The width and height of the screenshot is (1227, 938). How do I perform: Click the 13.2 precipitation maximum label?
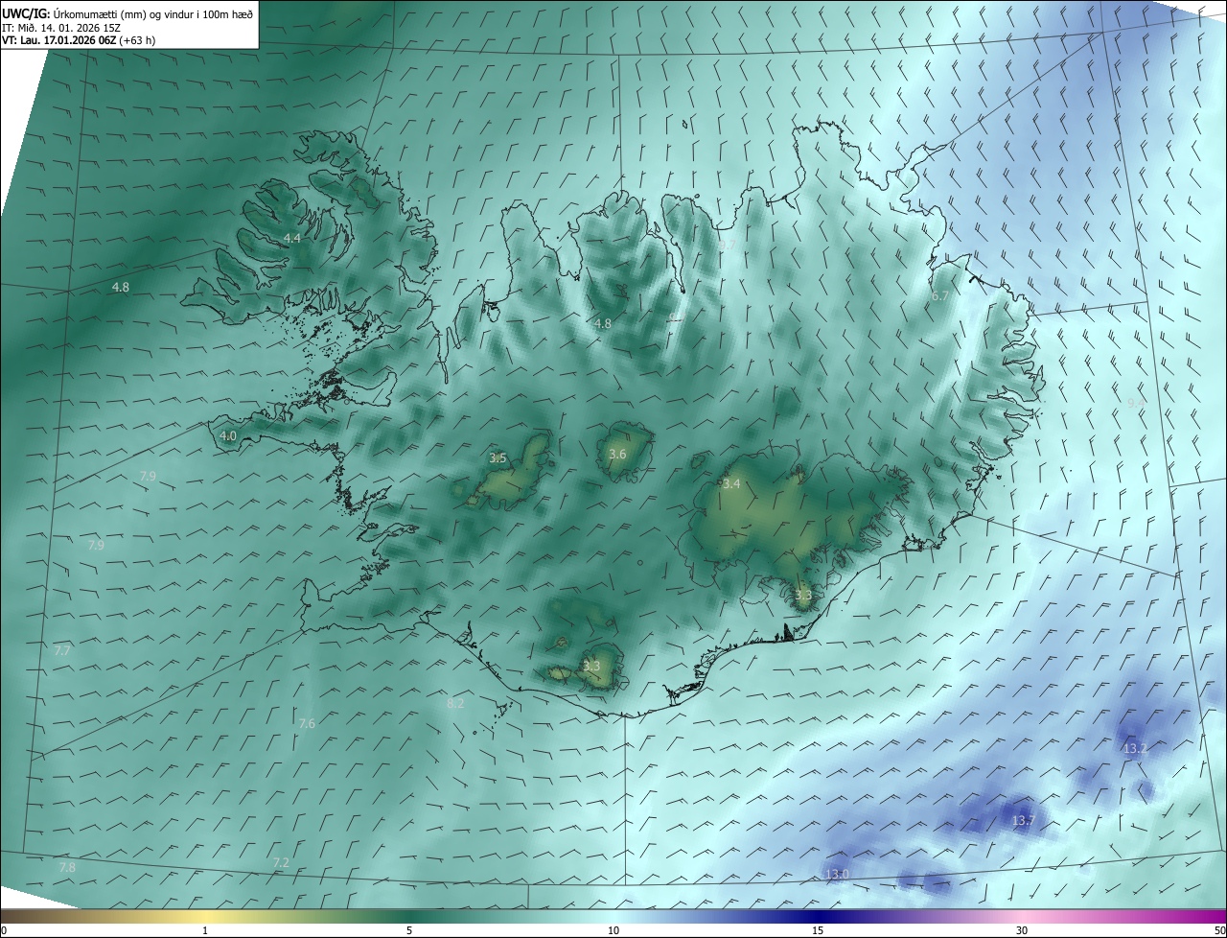coord(1135,748)
